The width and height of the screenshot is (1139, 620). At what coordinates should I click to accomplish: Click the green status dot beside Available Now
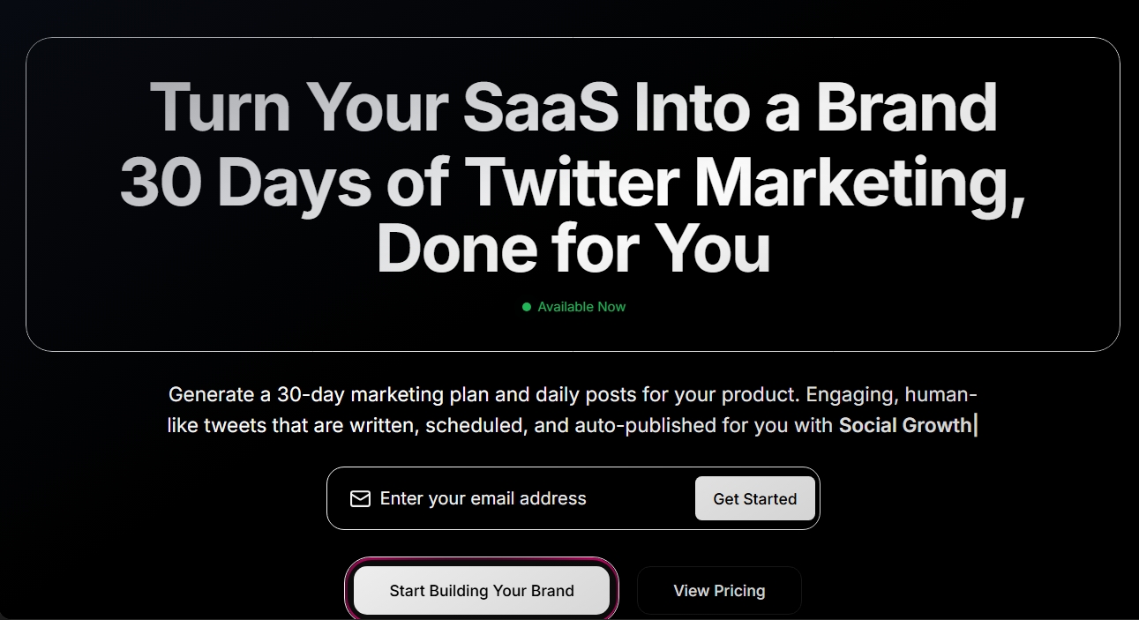pyautogui.click(x=527, y=307)
